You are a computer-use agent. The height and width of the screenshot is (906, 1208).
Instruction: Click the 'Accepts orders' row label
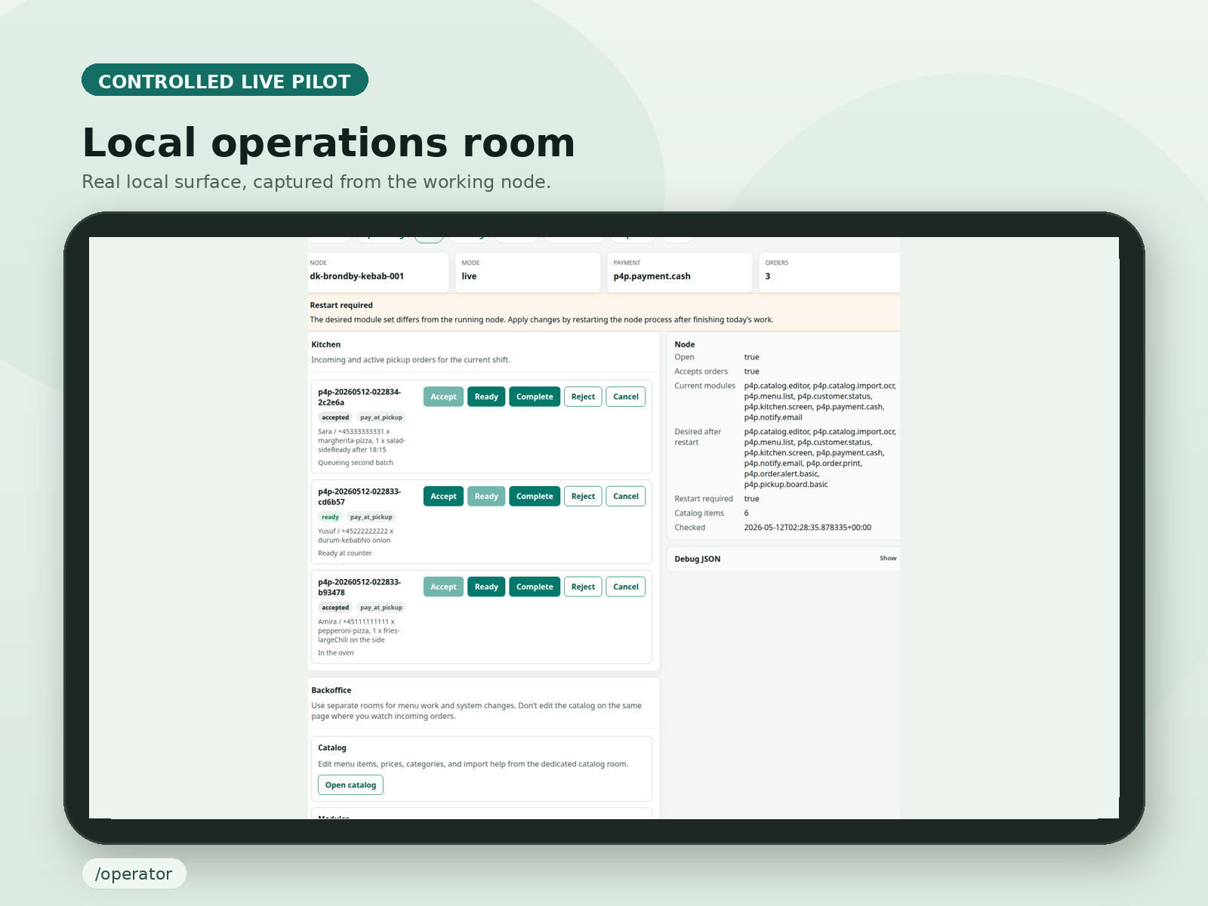click(701, 371)
